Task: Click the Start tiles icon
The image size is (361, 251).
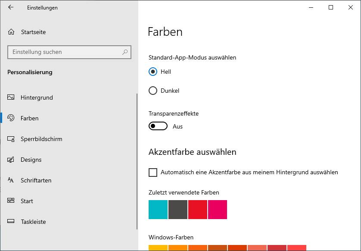Action: coord(11,201)
